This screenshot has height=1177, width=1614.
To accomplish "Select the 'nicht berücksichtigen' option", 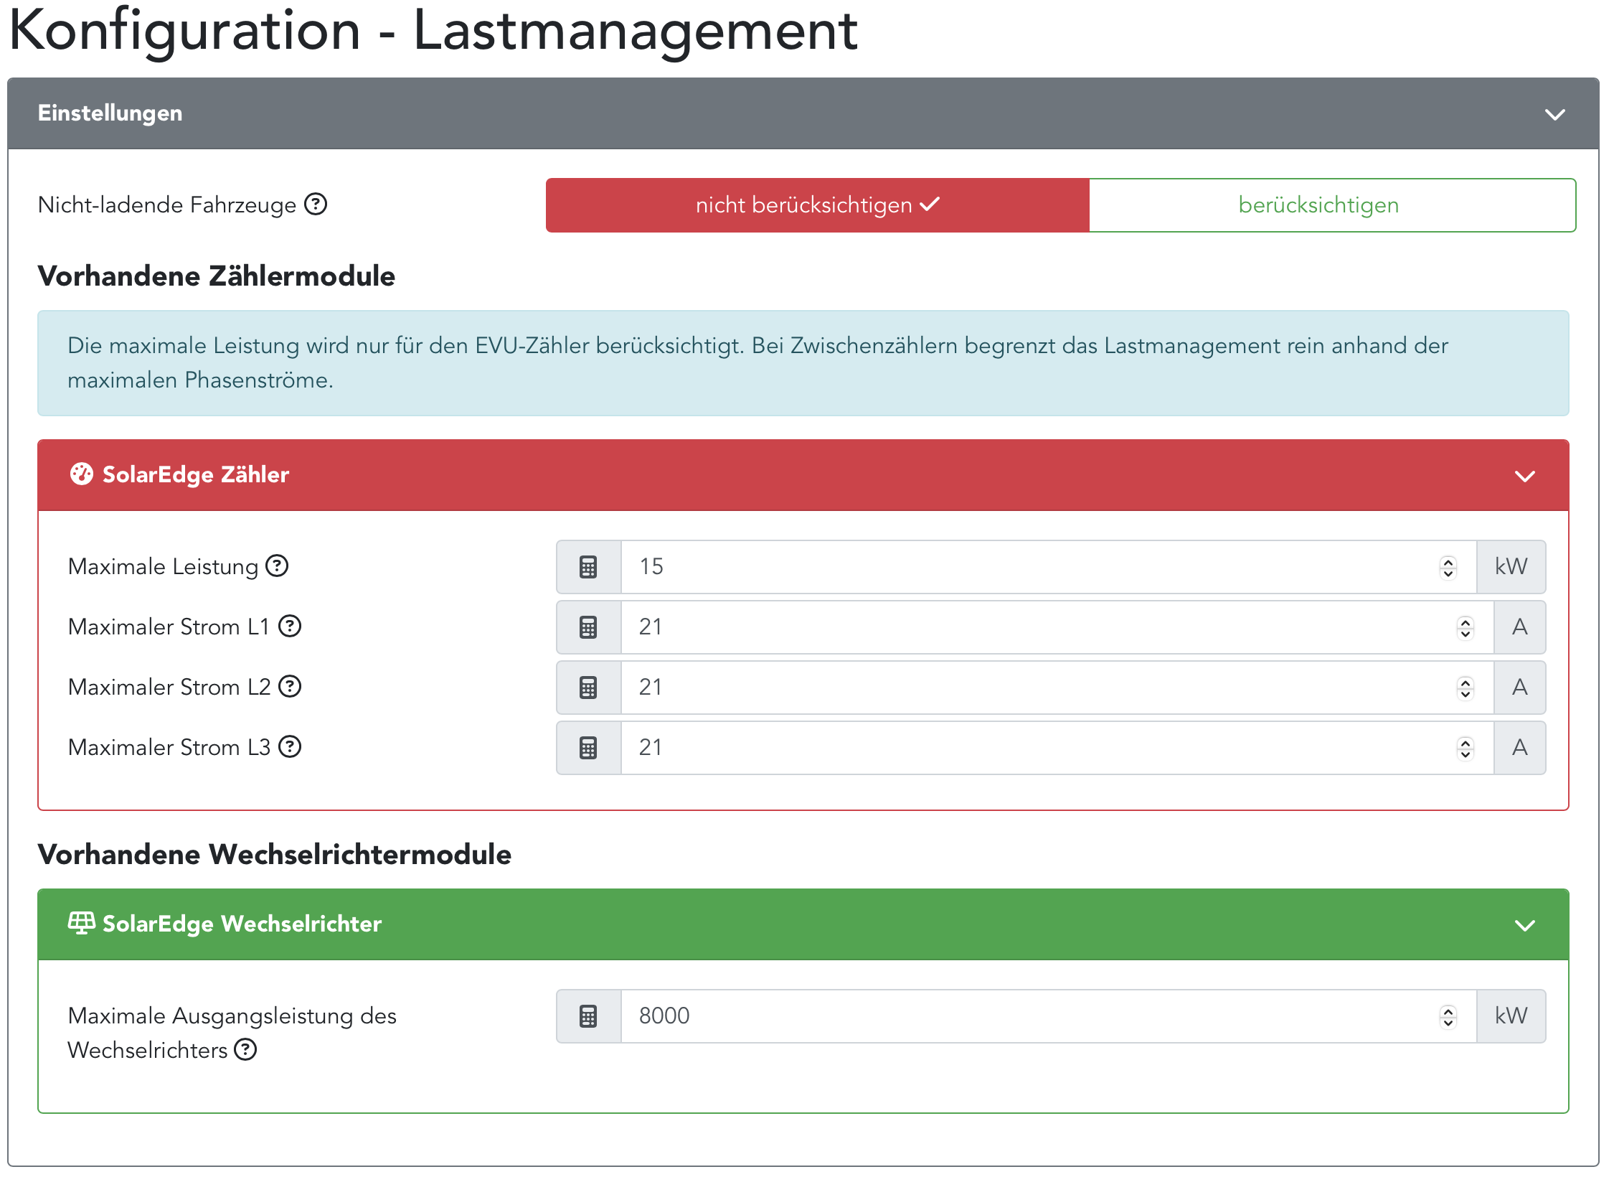I will coord(817,205).
